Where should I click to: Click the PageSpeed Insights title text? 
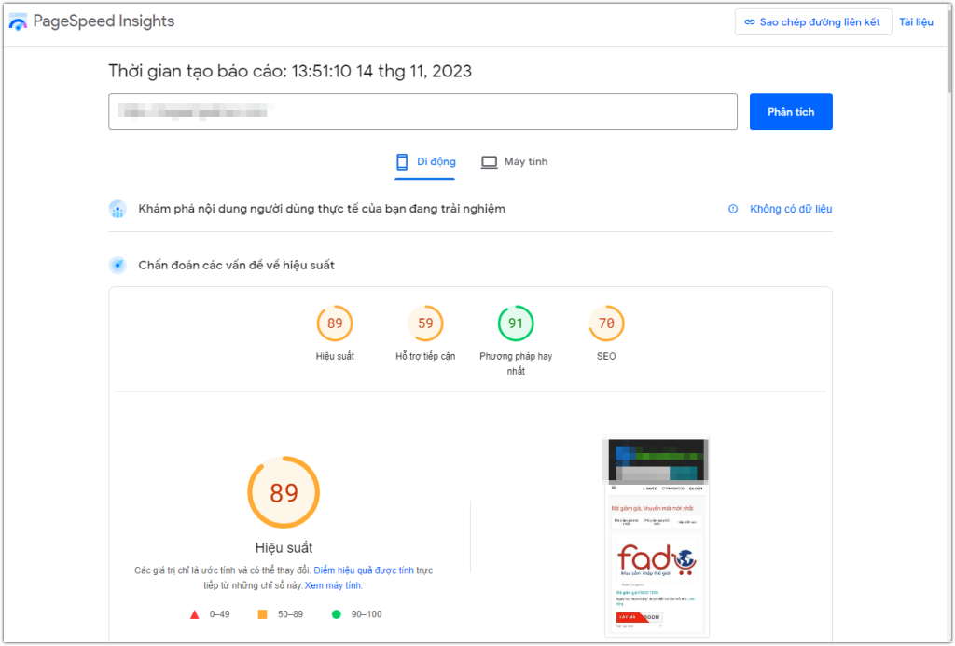pos(104,21)
